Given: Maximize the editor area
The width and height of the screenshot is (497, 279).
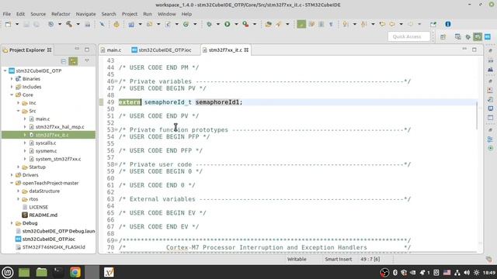Looking at the screenshot, I should pos(474,50).
